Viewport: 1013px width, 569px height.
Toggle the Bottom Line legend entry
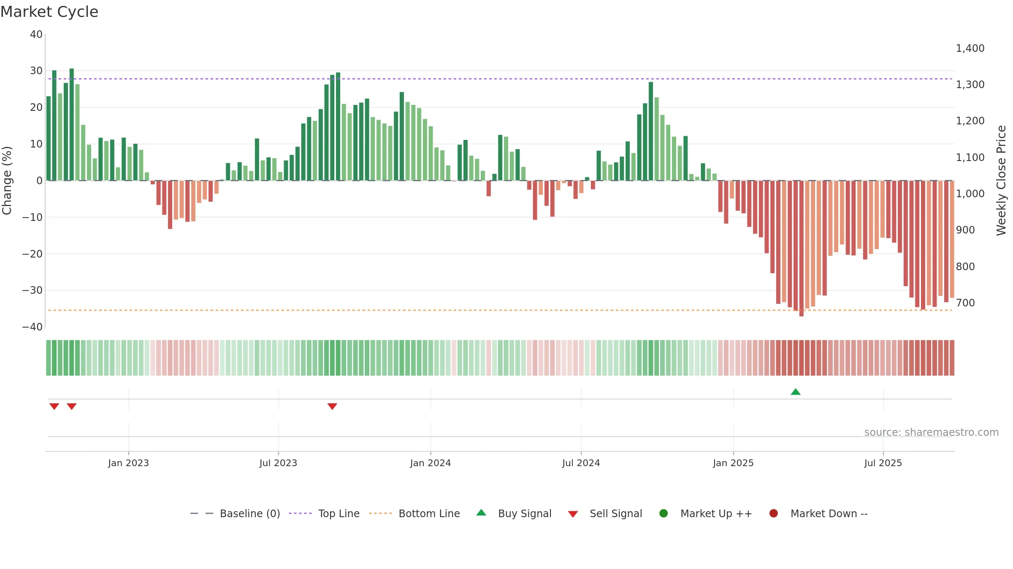pos(414,513)
